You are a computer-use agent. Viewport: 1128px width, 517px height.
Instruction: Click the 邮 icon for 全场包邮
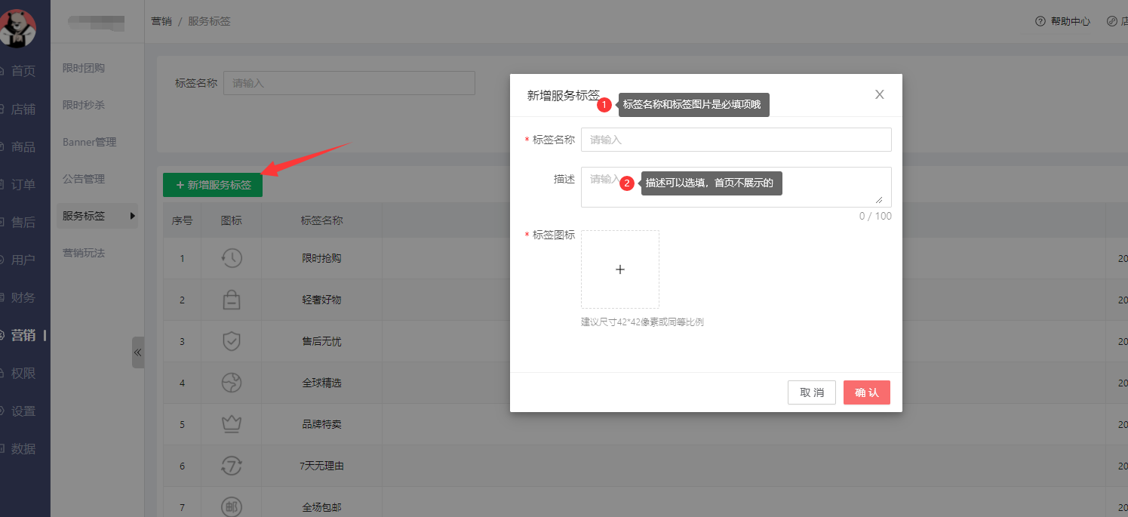coord(231,506)
